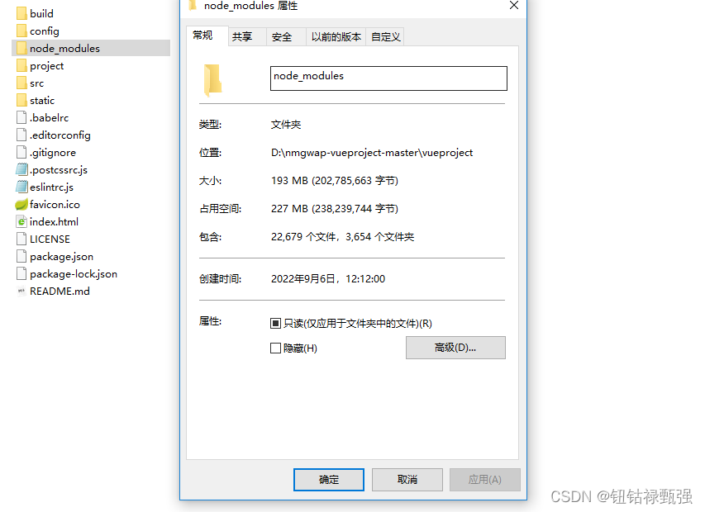This screenshot has width=705, height=512.
Task: Click the large folder icon in properties dialog
Action: tap(212, 80)
